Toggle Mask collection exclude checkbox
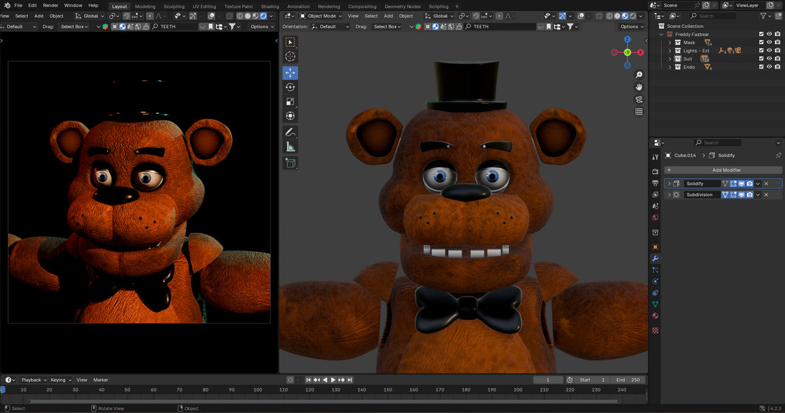This screenshot has height=413, width=785. tap(761, 42)
